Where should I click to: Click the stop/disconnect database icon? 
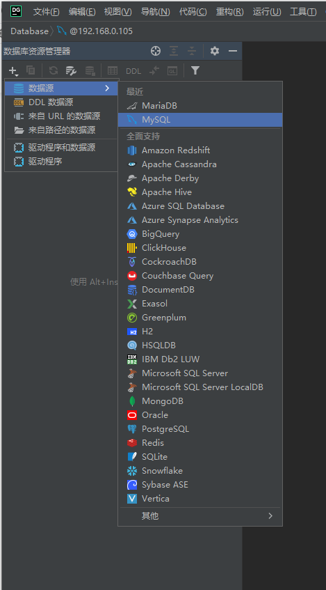pos(90,70)
